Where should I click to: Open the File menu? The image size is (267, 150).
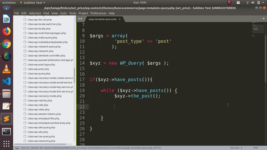17,13
